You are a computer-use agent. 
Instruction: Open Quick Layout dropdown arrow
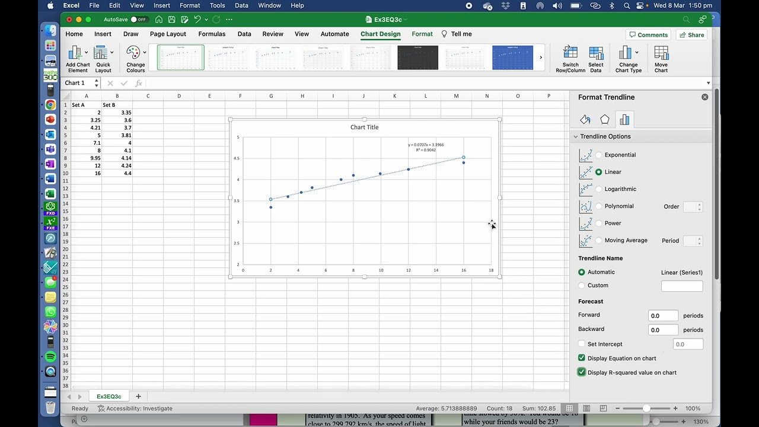coord(111,53)
